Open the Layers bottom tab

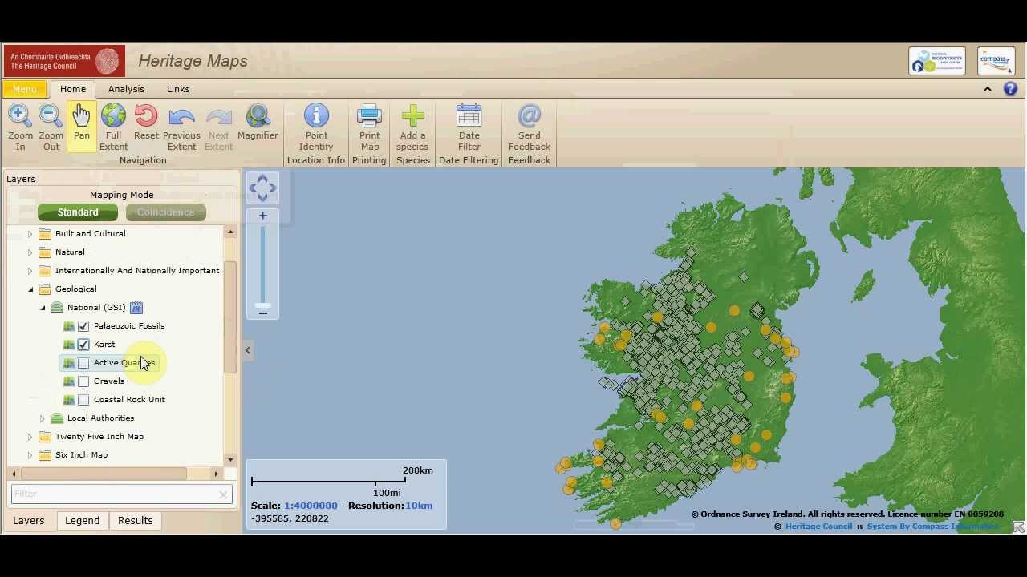point(29,521)
